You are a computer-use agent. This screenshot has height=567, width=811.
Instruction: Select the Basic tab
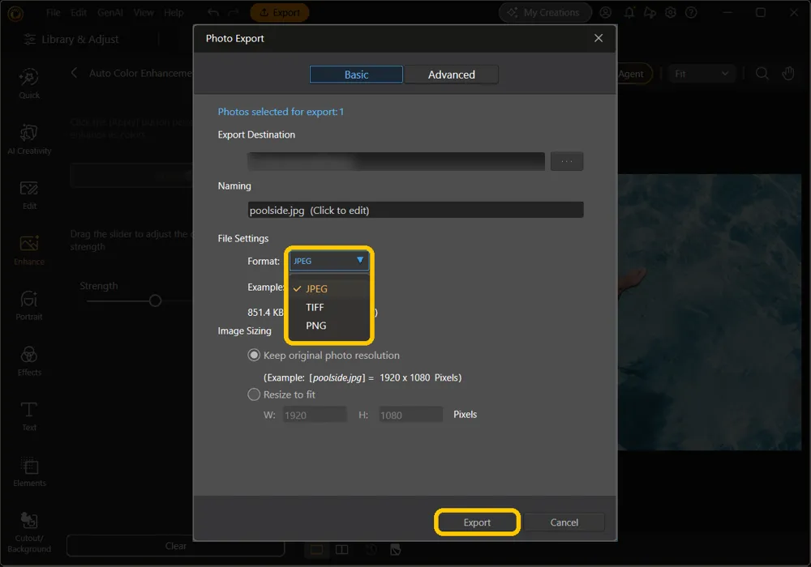pyautogui.click(x=356, y=75)
